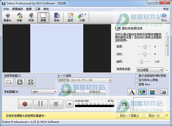Click the 测试 item at menu bar right
This screenshot has height=126, width=172.
166,9
